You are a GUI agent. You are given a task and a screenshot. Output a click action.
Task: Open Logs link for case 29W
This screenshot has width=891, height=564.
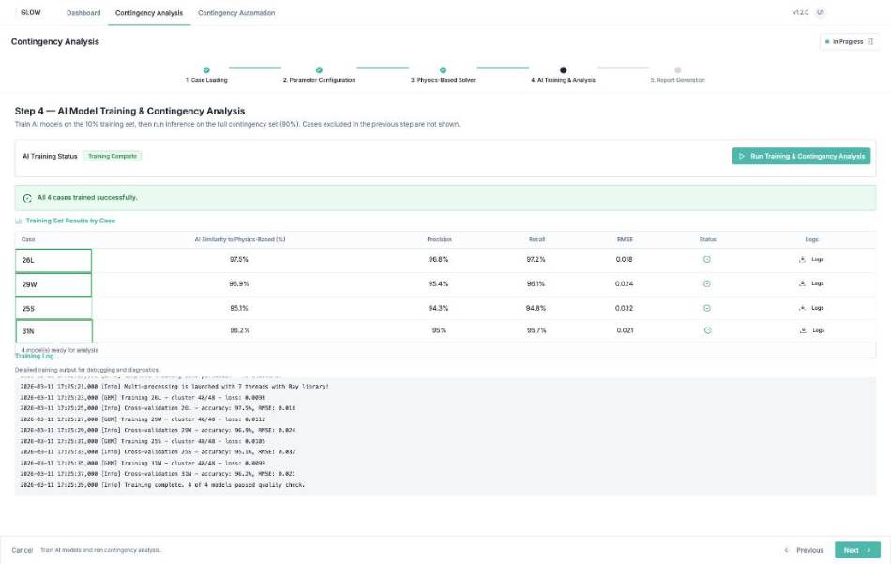(817, 283)
